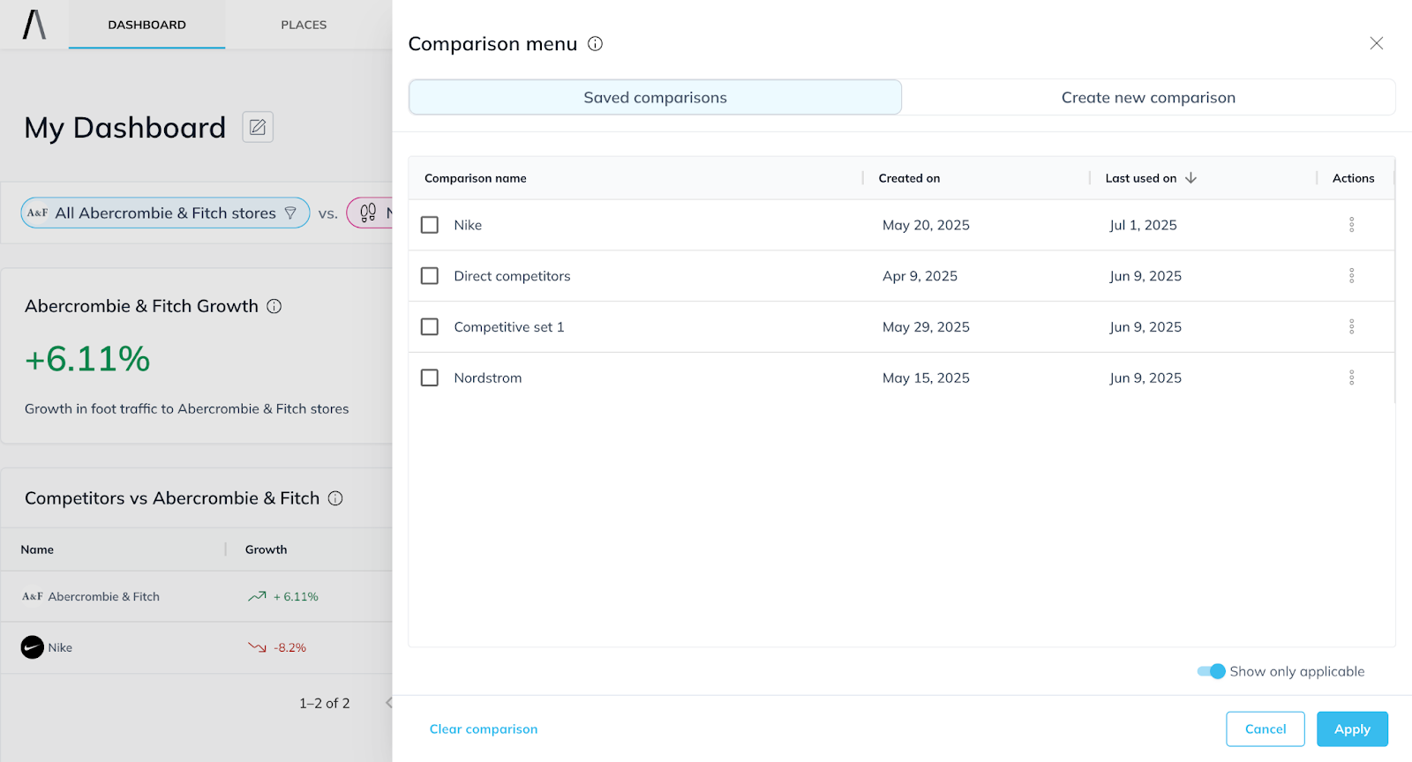
Task: Check the Competitive set 1 checkbox
Action: [x=430, y=327]
